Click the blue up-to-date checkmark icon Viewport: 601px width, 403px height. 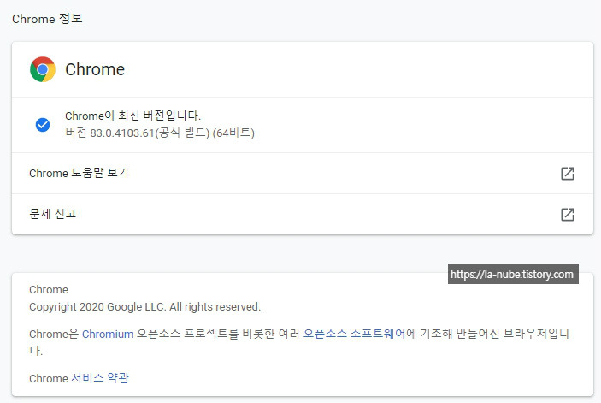tap(43, 125)
